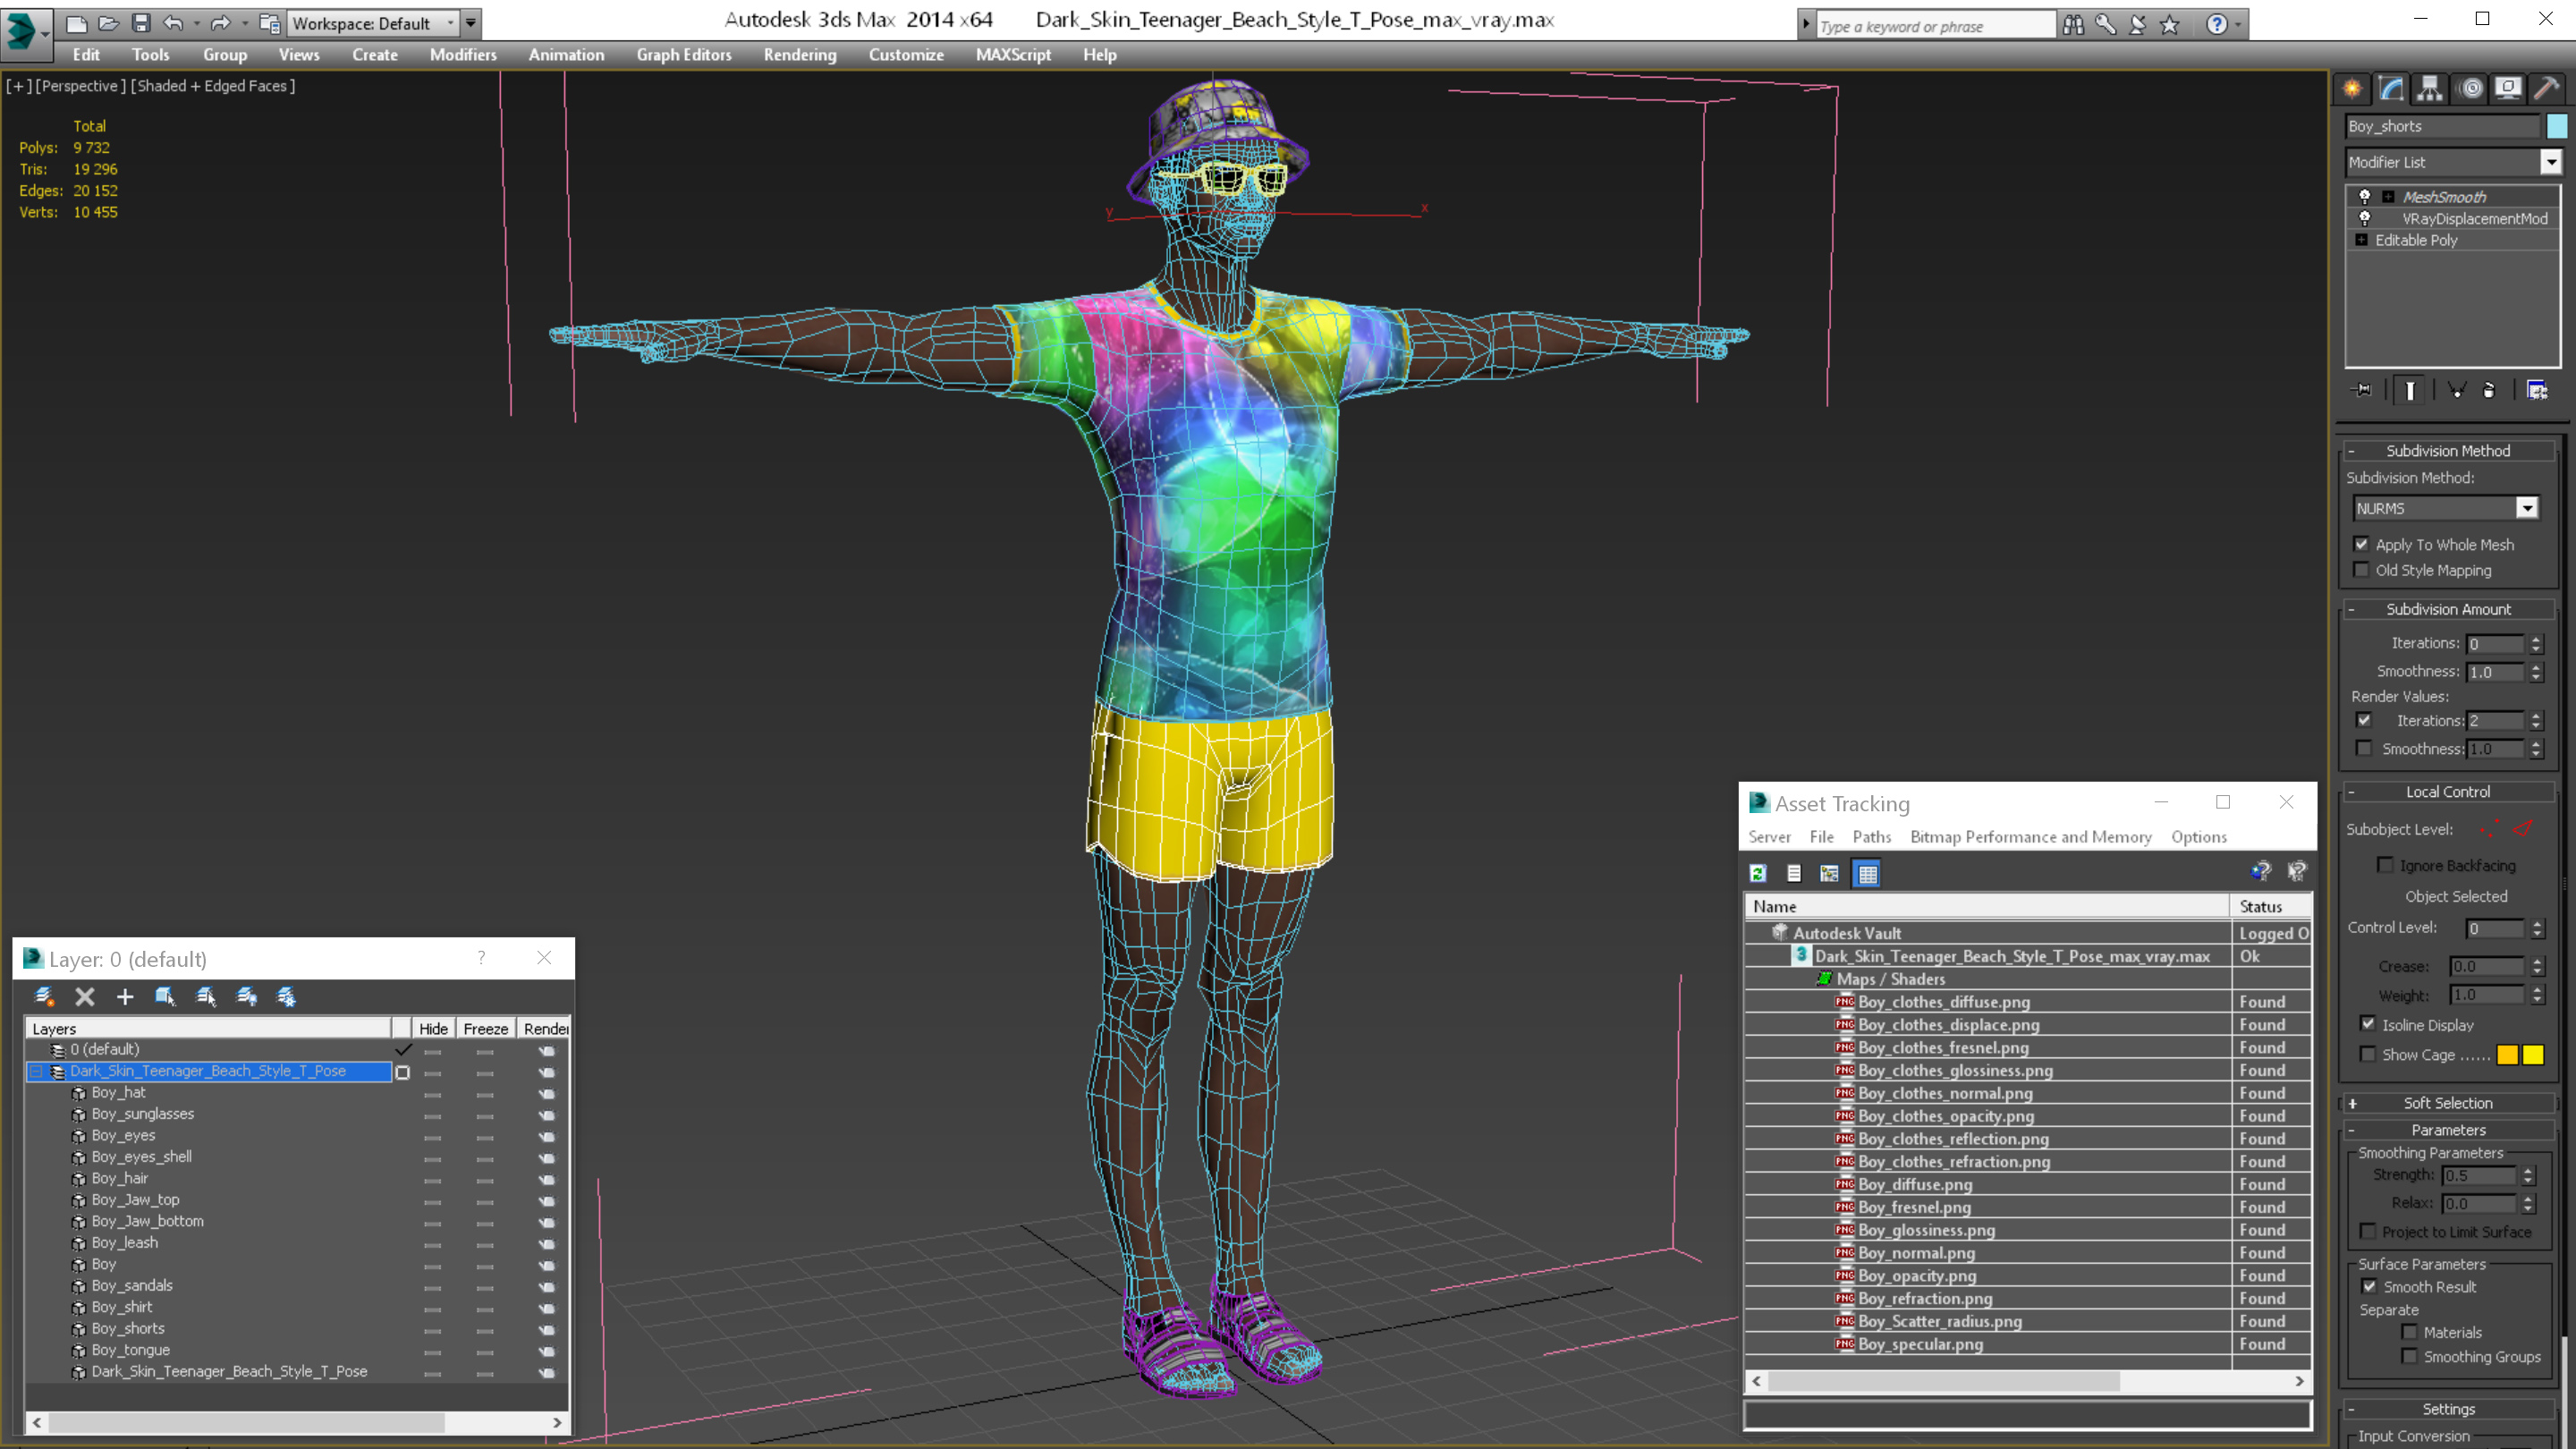This screenshot has width=2576, height=1449.
Task: Open the Utilities hammer panel tab
Action: (2547, 89)
